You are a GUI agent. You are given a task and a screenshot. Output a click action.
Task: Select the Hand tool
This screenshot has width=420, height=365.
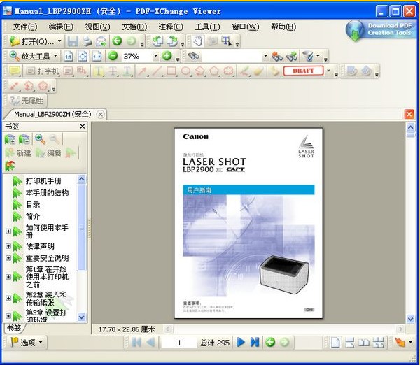pos(198,41)
